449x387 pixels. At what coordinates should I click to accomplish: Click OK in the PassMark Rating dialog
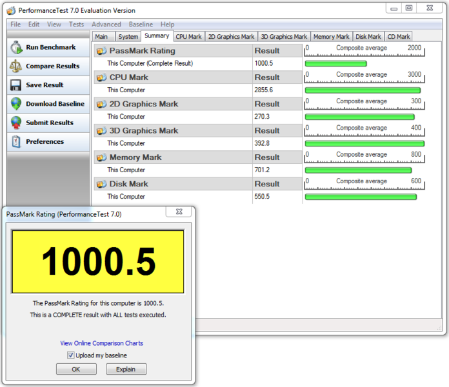(76, 369)
